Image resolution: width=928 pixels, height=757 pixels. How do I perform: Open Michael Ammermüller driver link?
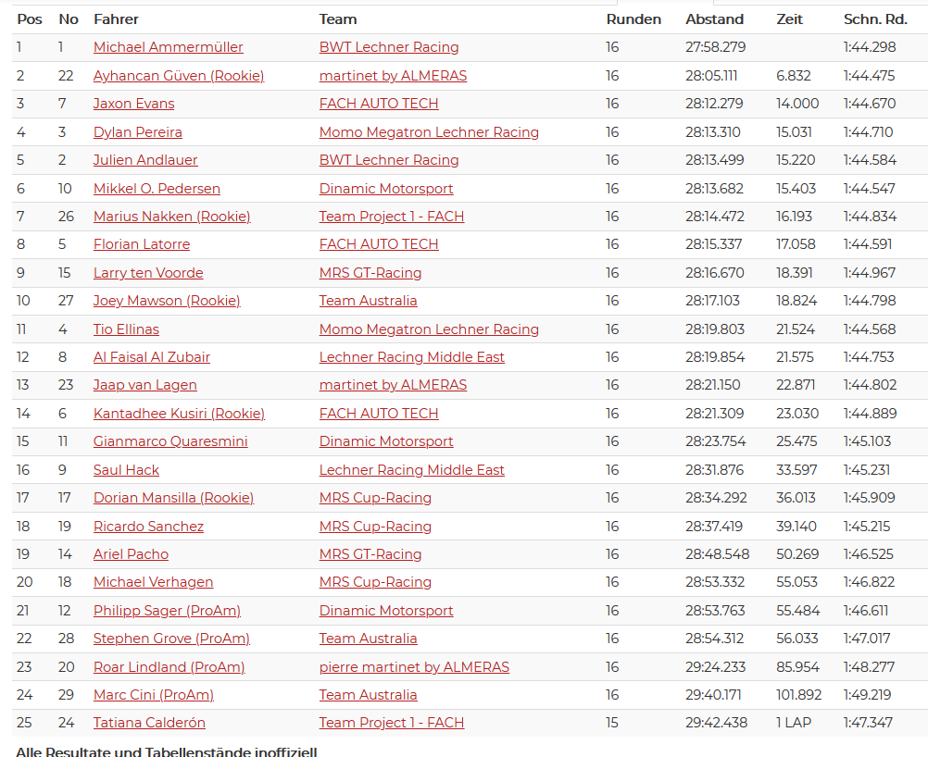168,47
